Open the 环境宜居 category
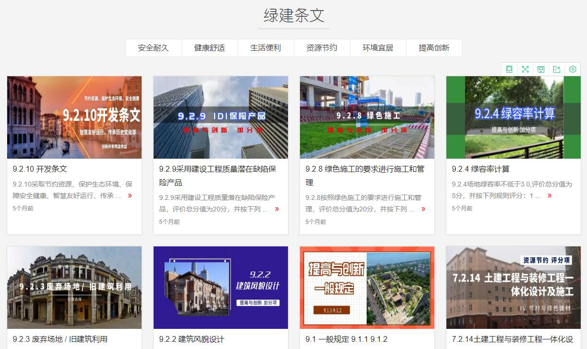Viewport: 587px width, 349px height. click(x=378, y=47)
